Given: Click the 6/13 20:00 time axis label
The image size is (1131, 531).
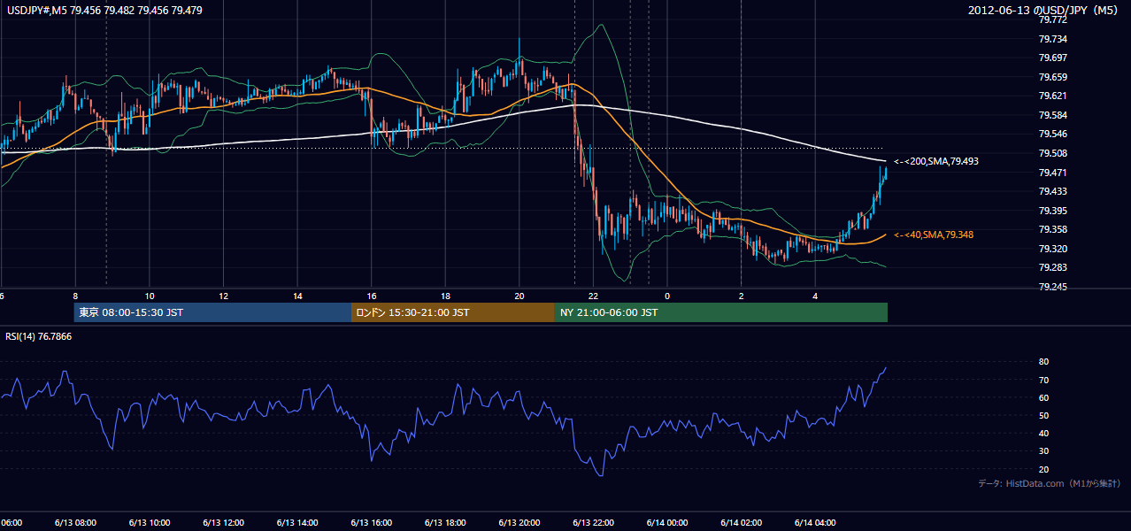Looking at the screenshot, I should pyautogui.click(x=519, y=522).
